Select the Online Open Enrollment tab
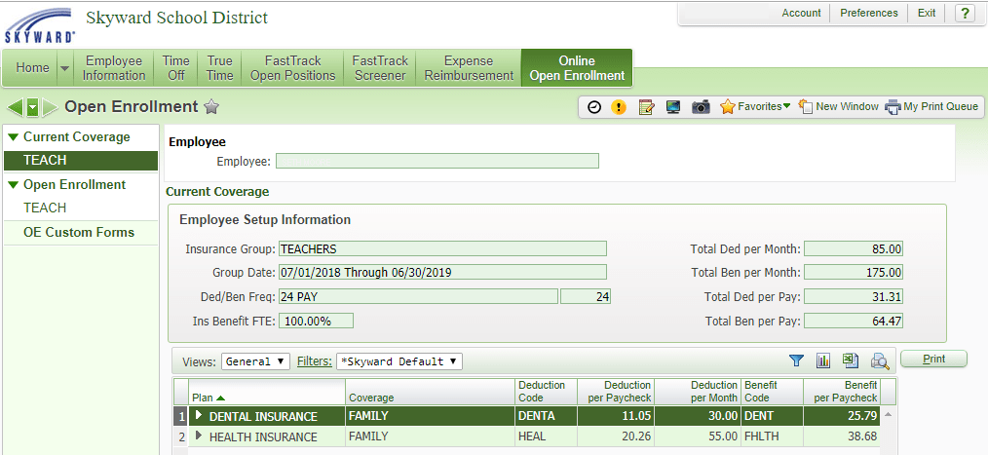 (577, 68)
